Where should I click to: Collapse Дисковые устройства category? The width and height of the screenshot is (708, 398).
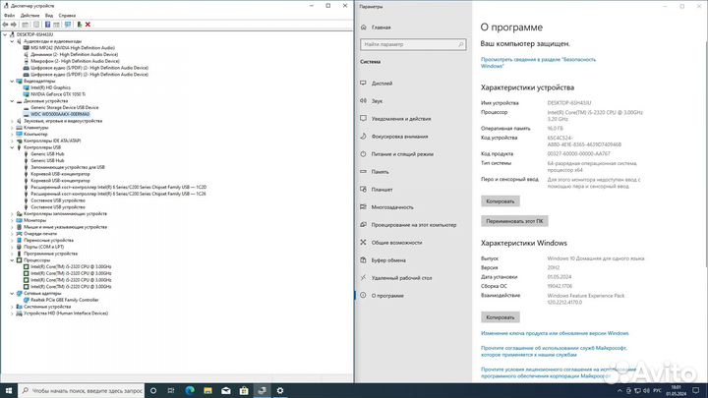click(12, 101)
